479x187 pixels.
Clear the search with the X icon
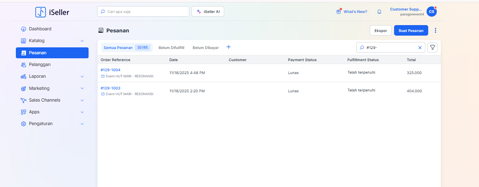click(x=420, y=48)
